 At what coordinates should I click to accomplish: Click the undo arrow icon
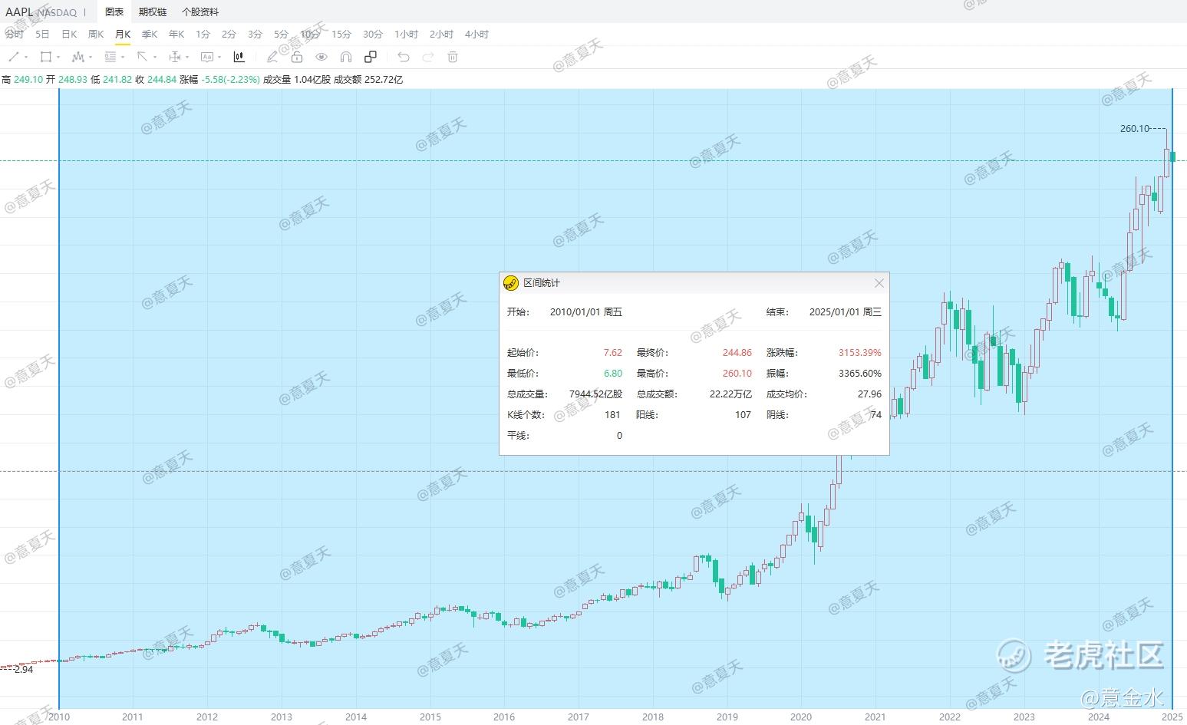coord(404,57)
